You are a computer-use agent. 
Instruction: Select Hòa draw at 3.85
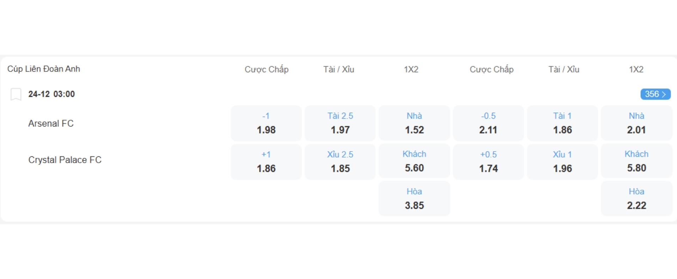tap(414, 199)
